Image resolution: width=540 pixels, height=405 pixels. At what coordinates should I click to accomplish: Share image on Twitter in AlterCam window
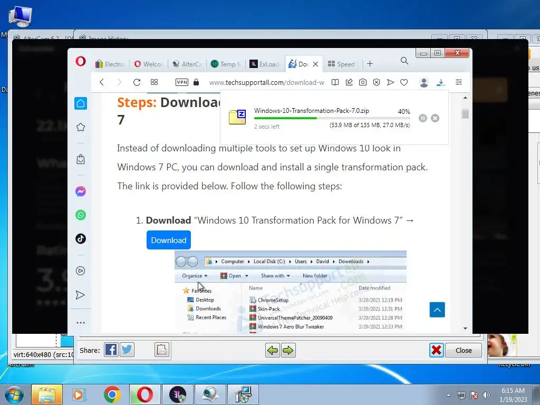click(x=127, y=350)
